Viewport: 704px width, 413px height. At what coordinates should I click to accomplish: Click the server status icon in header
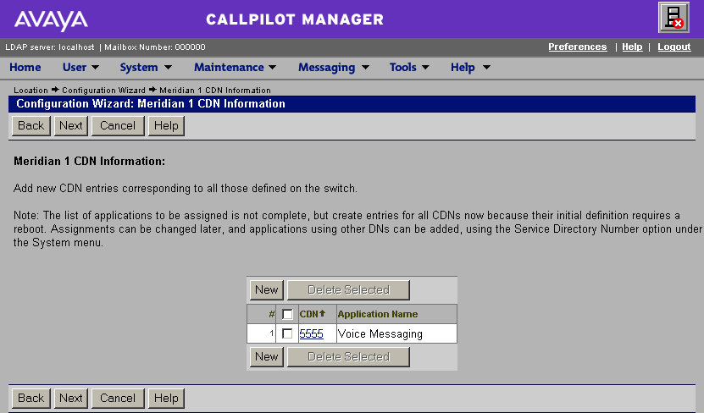pos(674,18)
